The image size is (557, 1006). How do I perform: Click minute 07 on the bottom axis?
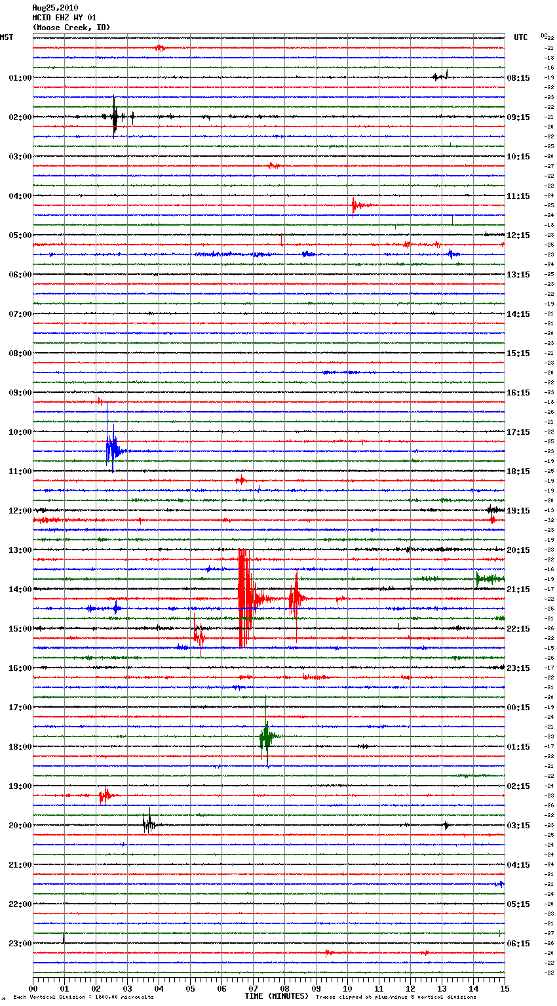(x=253, y=988)
